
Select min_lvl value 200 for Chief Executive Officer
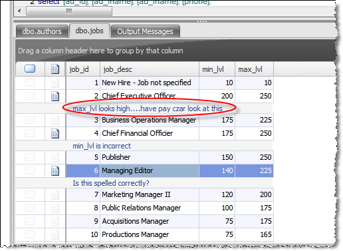(x=217, y=96)
